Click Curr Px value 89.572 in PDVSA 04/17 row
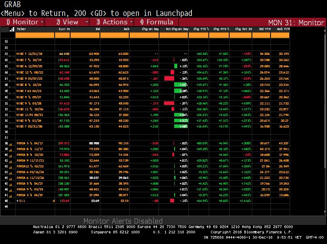The height and width of the screenshot is (244, 327). coord(64,143)
